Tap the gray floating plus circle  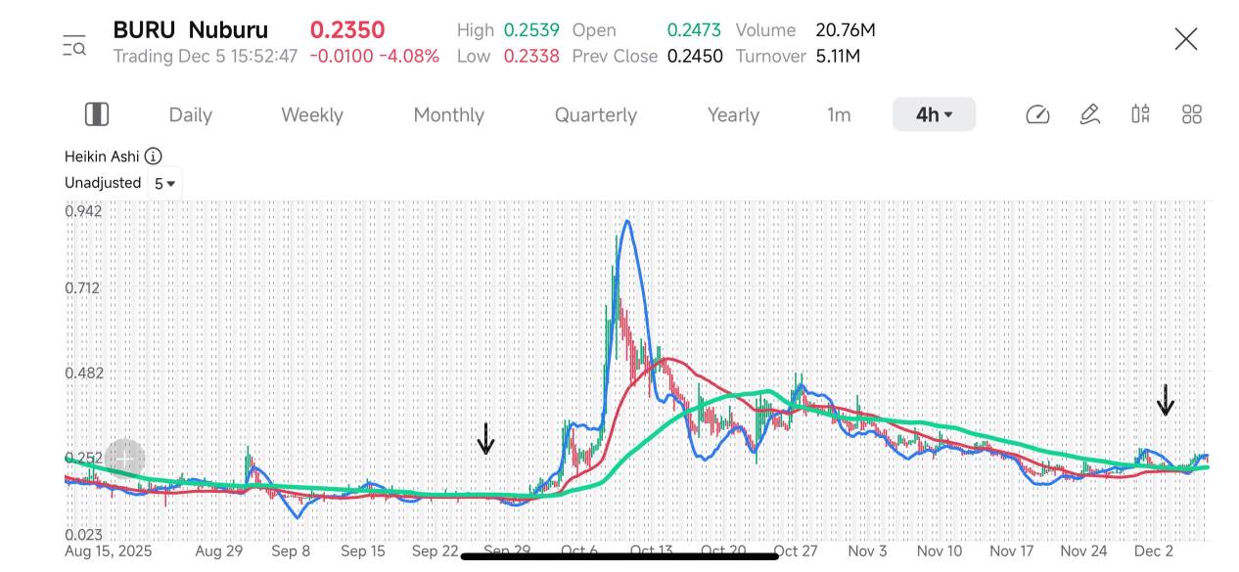coord(125,459)
